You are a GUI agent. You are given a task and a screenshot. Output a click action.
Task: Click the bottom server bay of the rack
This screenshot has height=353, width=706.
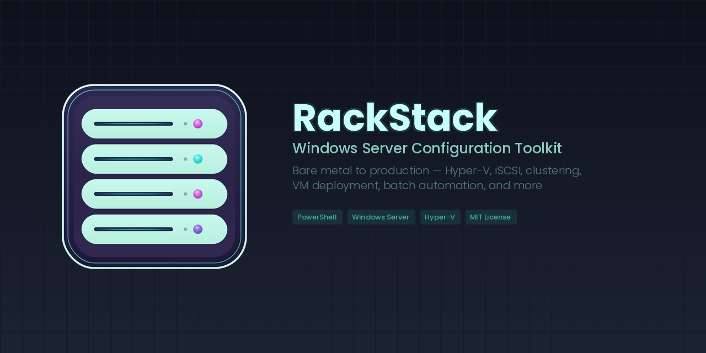click(x=154, y=229)
